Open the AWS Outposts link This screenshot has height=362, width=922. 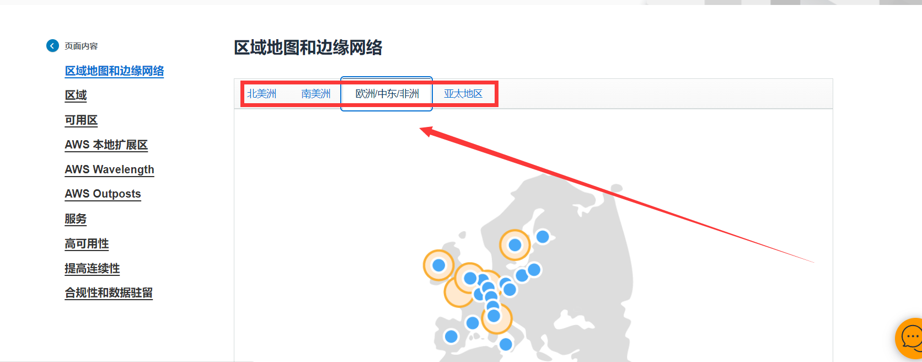103,194
